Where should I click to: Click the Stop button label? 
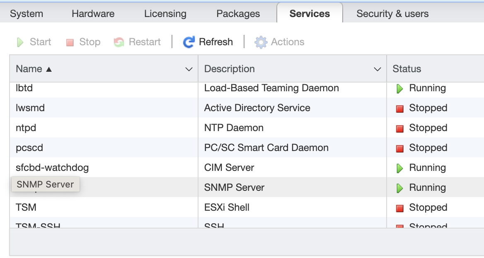pyautogui.click(x=90, y=42)
